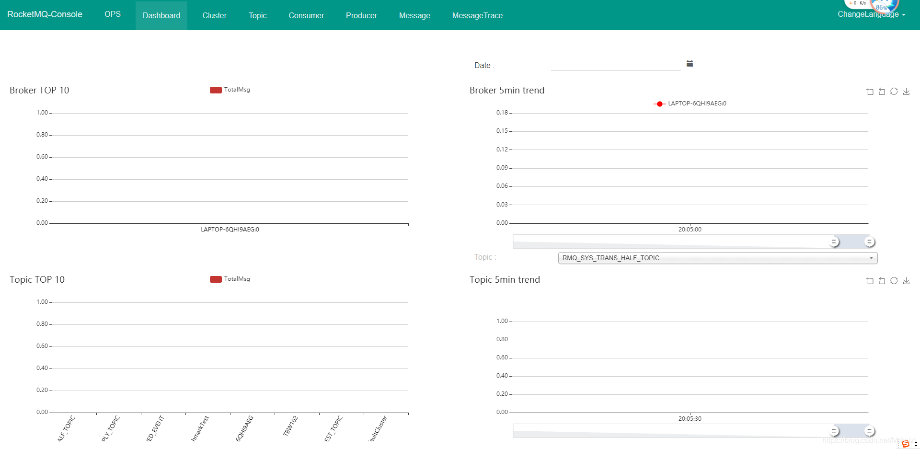
Task: Open the Message tab
Action: (414, 15)
